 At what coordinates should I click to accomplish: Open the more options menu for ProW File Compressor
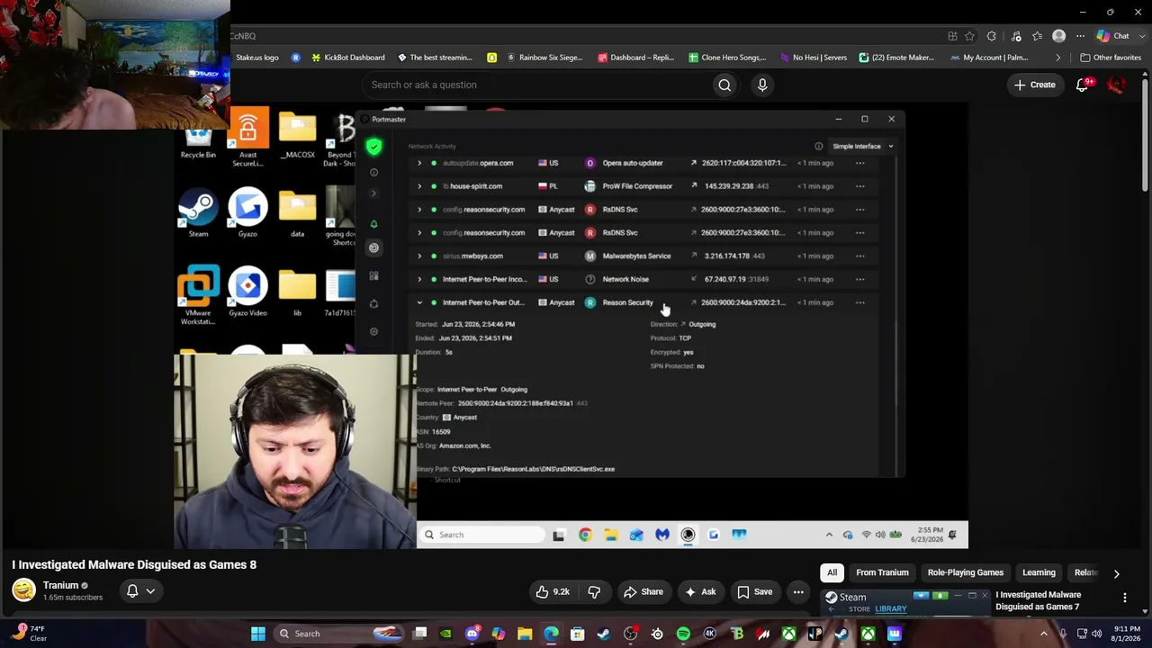point(859,186)
